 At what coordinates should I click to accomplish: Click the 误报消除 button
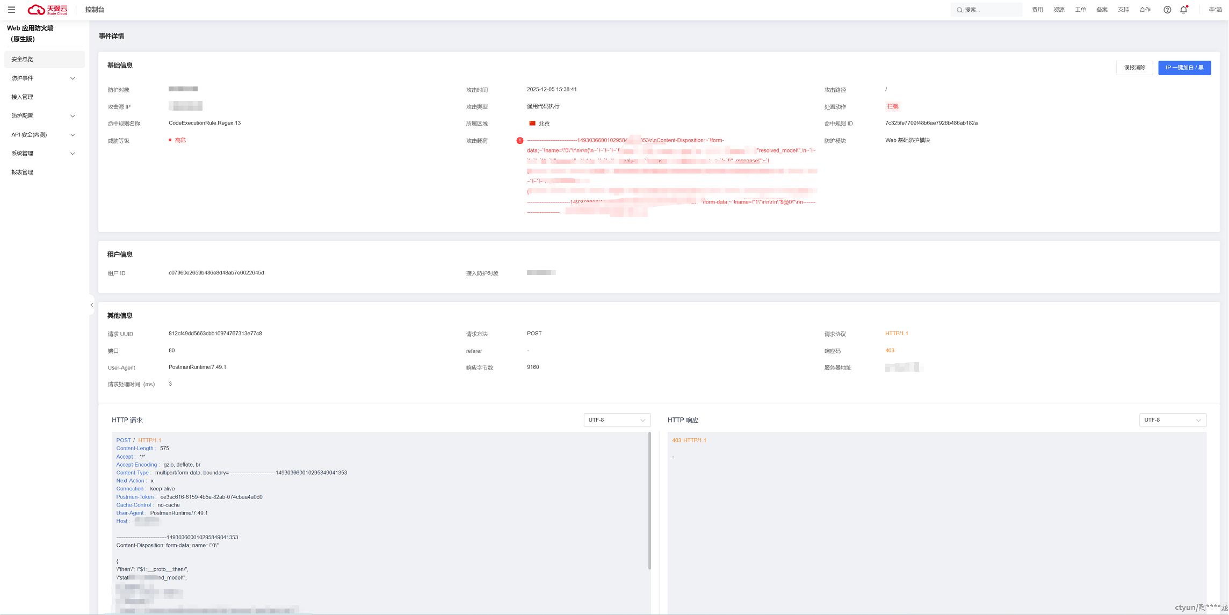click(x=1134, y=68)
